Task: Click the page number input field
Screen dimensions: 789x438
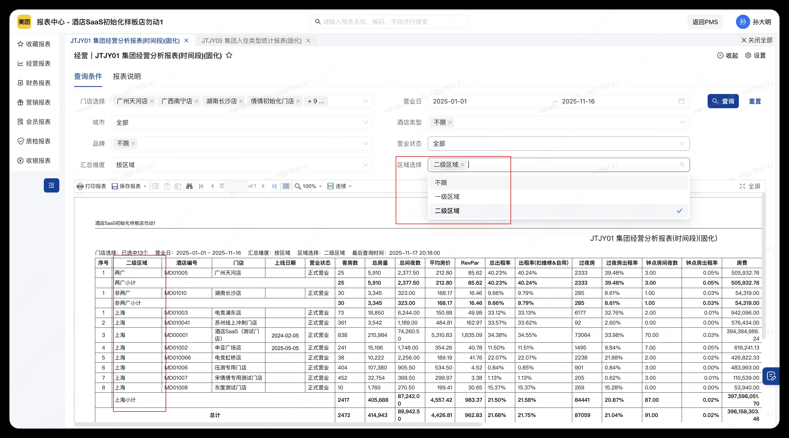Action: click(236, 186)
